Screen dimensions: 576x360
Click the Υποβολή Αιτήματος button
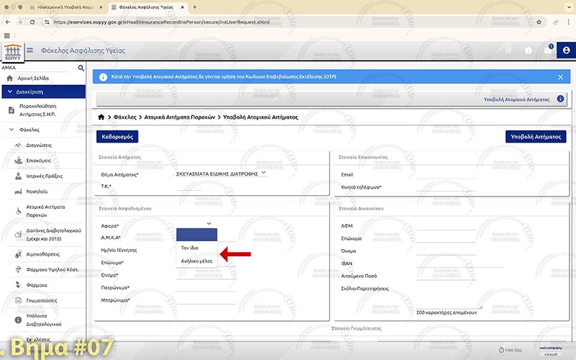pos(536,136)
